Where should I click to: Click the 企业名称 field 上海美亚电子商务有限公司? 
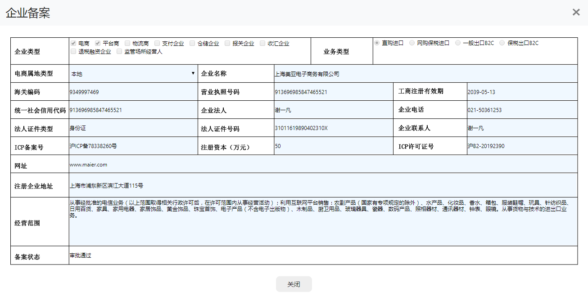[x=425, y=74]
